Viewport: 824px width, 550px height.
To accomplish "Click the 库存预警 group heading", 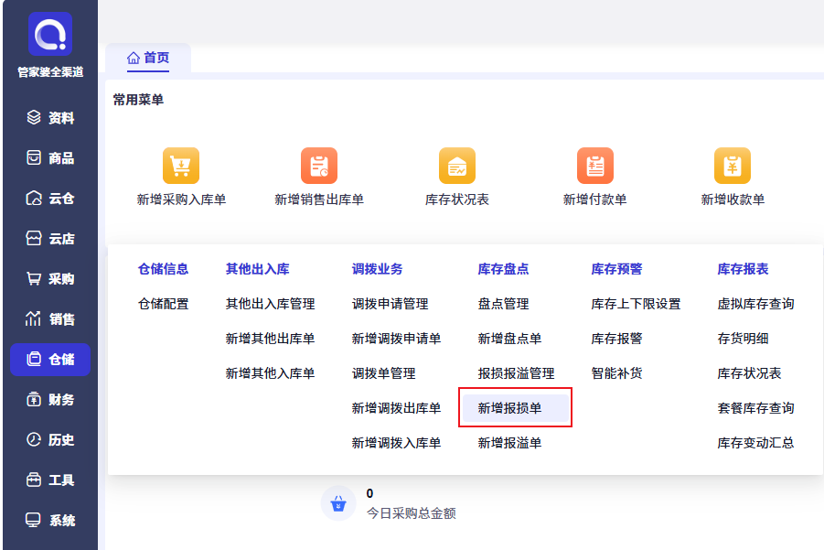I will pos(617,269).
